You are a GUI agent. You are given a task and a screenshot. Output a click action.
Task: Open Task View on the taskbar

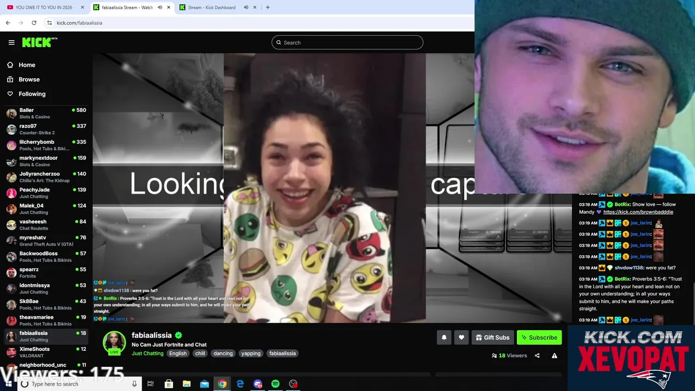pyautogui.click(x=150, y=384)
